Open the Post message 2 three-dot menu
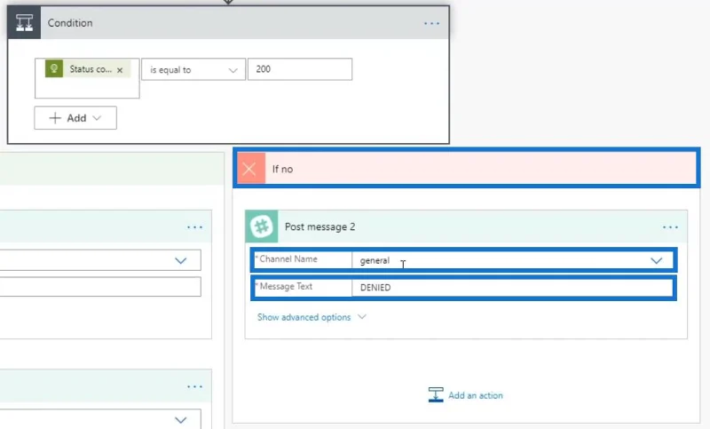The height and width of the screenshot is (429, 710). (x=670, y=227)
